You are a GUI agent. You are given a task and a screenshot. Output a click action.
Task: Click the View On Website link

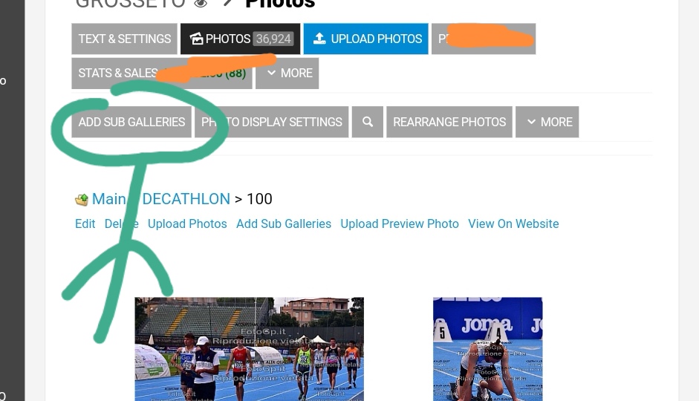513,224
